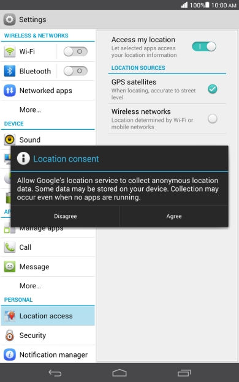Tap the Wi-Fi icon in settings list
Image resolution: width=239 pixels, height=382 pixels.
10,51
